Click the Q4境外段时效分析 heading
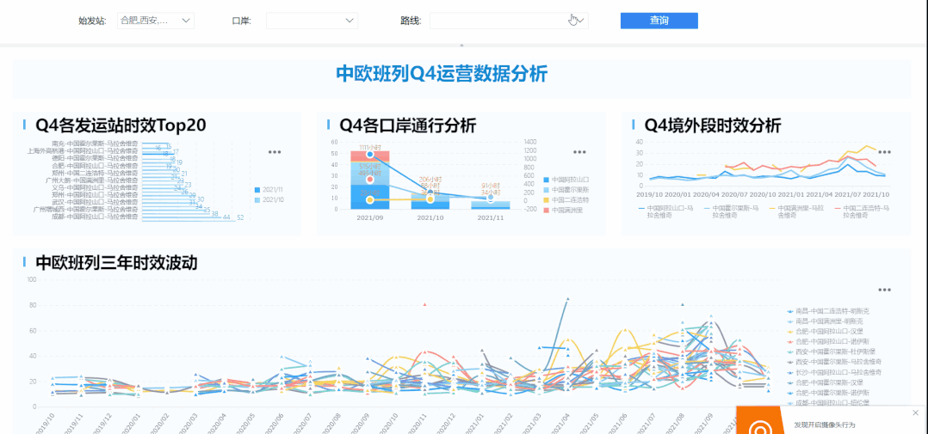Viewport: 928px width, 434px height. click(713, 125)
